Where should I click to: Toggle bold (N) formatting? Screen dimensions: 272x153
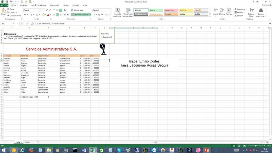[25, 15]
